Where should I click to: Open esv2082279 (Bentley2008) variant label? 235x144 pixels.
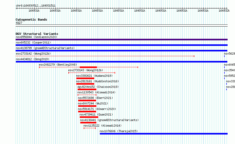coord(58,65)
